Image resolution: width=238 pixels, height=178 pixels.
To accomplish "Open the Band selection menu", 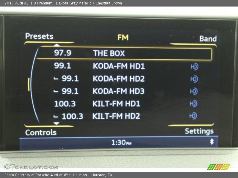I will (x=208, y=39).
